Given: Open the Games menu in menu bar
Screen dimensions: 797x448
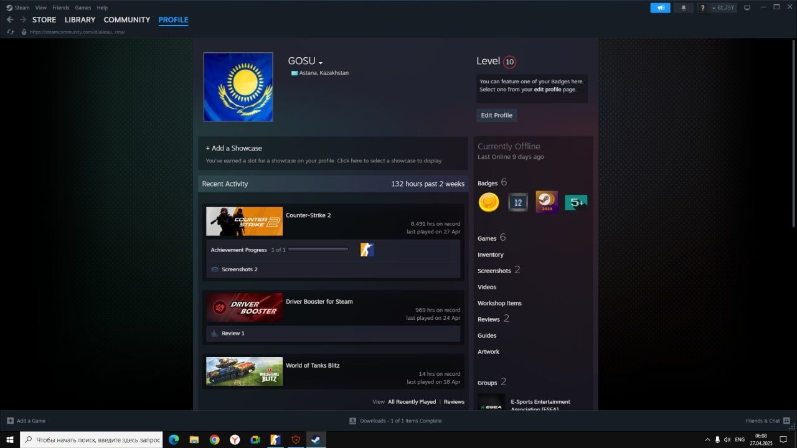Looking at the screenshot, I should [83, 7].
